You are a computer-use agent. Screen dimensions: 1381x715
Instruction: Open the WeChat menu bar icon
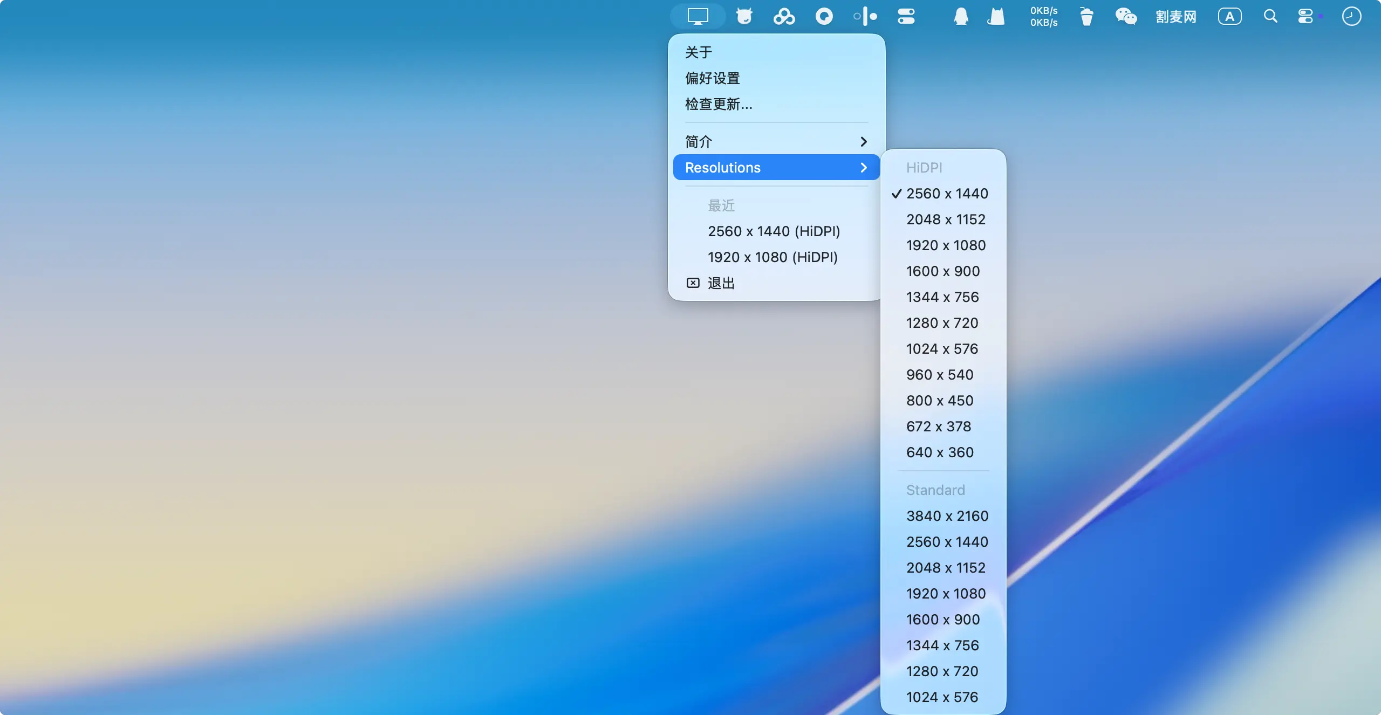[1126, 16]
